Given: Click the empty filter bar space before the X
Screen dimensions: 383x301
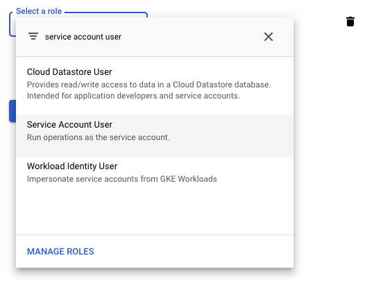Looking at the screenshot, I should click(x=191, y=37).
